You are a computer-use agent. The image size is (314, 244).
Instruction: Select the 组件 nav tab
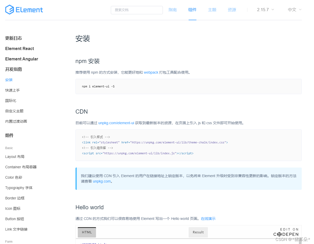coord(192,10)
